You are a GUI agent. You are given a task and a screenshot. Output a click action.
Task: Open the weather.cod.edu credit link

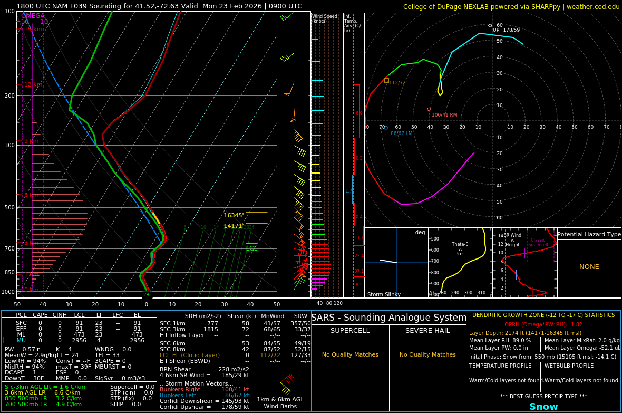click(x=592, y=6)
